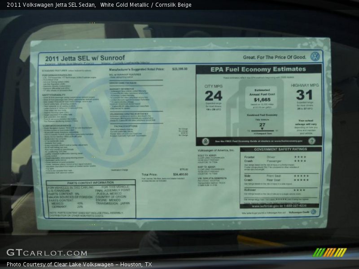The width and height of the screenshot is (359, 269).
Task: Click the EPA seal in the fuel economy footer
Action: pyautogui.click(x=206, y=141)
